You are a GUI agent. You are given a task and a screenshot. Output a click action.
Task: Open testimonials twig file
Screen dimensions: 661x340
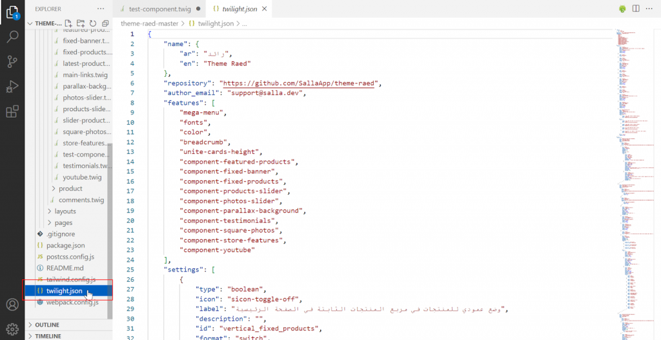pos(87,166)
